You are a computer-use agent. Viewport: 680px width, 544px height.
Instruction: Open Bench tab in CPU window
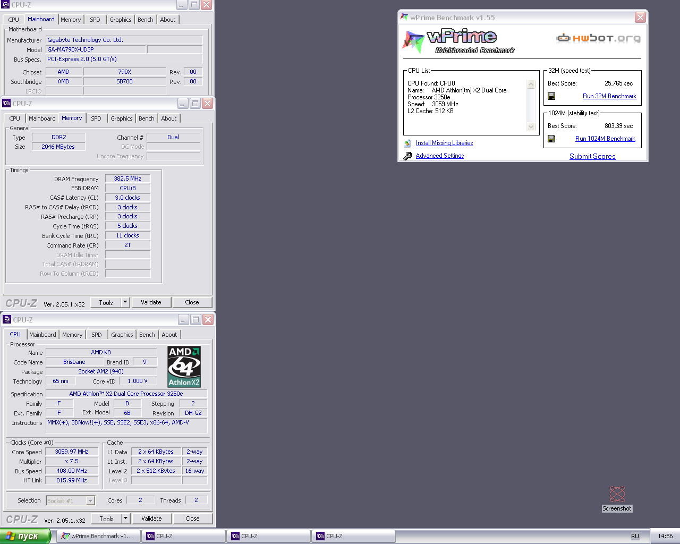pyautogui.click(x=147, y=335)
